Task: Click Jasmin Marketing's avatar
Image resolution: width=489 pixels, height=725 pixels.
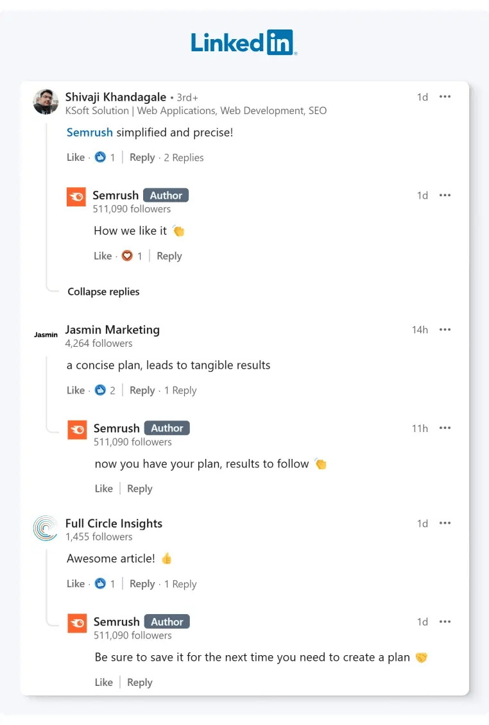Action: pyautogui.click(x=45, y=334)
